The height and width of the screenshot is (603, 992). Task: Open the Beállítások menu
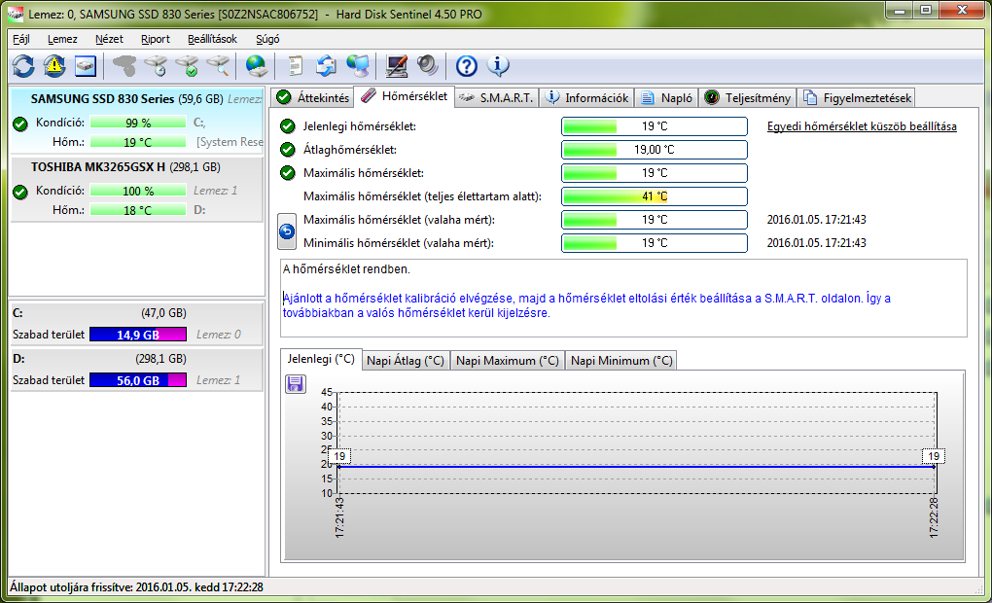point(212,39)
